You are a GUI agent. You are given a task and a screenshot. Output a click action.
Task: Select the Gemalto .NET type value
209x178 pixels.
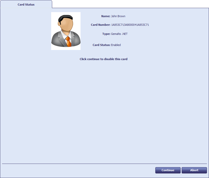119,34
